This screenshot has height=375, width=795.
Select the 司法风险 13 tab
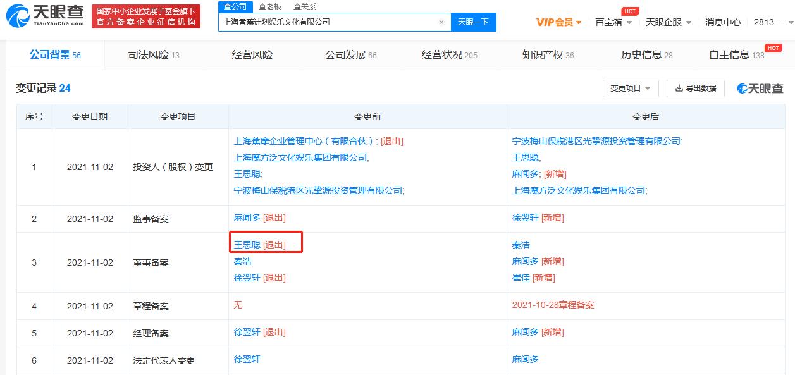point(154,55)
